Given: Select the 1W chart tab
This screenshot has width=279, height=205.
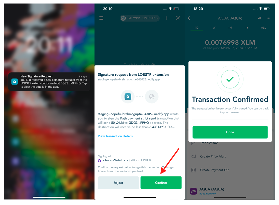Looking at the screenshot, I should 213,28.
